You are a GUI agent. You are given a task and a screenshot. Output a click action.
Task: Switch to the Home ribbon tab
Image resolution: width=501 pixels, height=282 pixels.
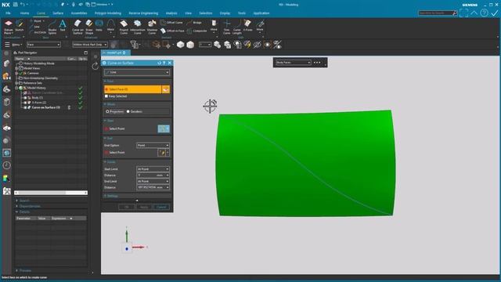pyautogui.click(x=24, y=13)
